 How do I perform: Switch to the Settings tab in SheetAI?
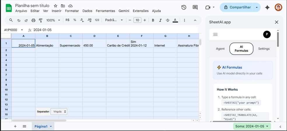(264, 49)
